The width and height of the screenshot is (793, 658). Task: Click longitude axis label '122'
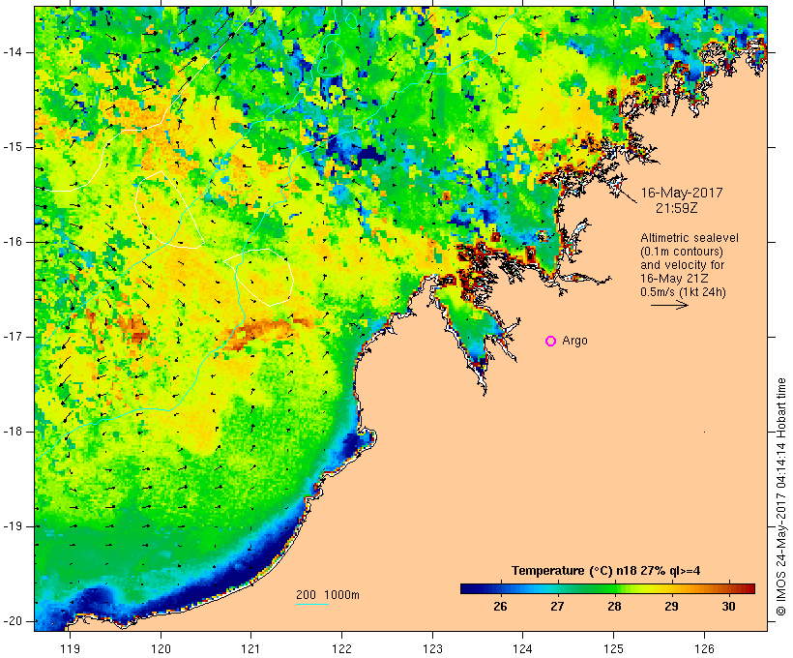(x=342, y=649)
